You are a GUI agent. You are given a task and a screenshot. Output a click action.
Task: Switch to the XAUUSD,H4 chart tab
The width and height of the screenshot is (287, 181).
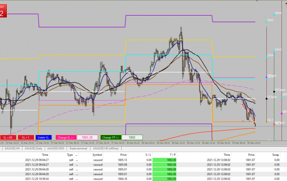pyautogui.click(x=12, y=148)
